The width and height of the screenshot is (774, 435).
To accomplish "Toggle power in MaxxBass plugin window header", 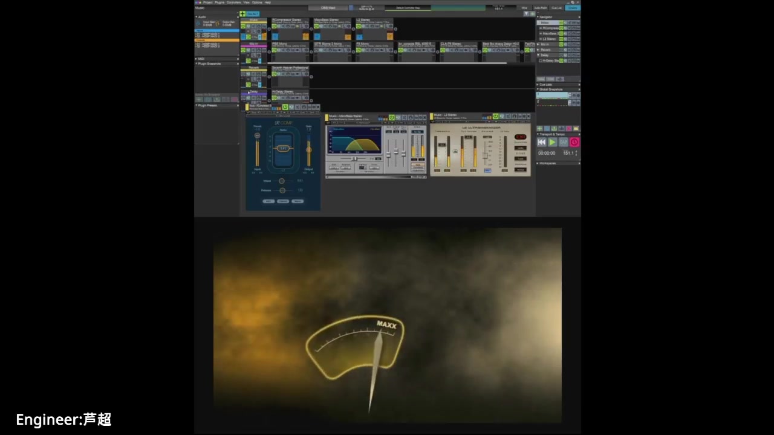I will (392, 117).
